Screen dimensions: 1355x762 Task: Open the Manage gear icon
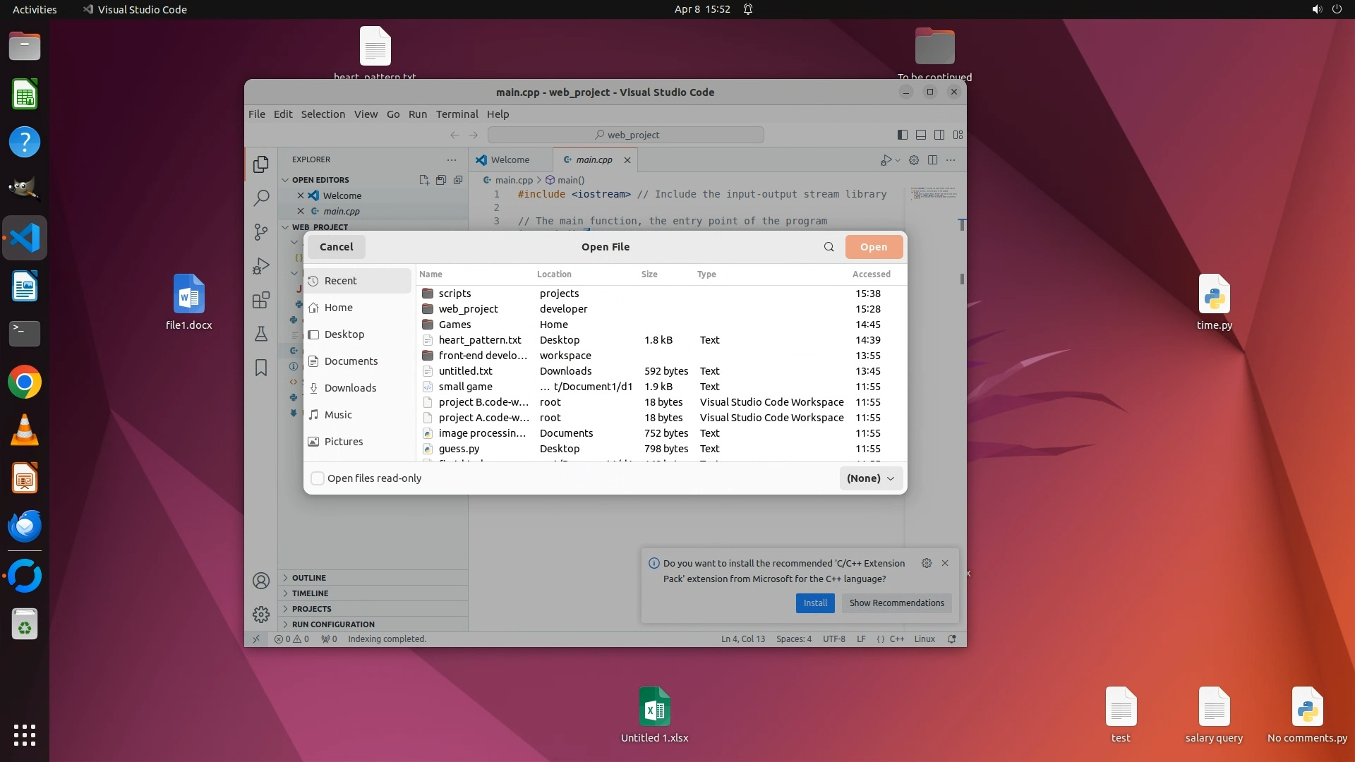pyautogui.click(x=261, y=615)
